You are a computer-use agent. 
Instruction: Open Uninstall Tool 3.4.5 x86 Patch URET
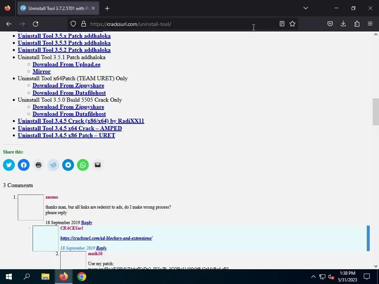(67, 135)
